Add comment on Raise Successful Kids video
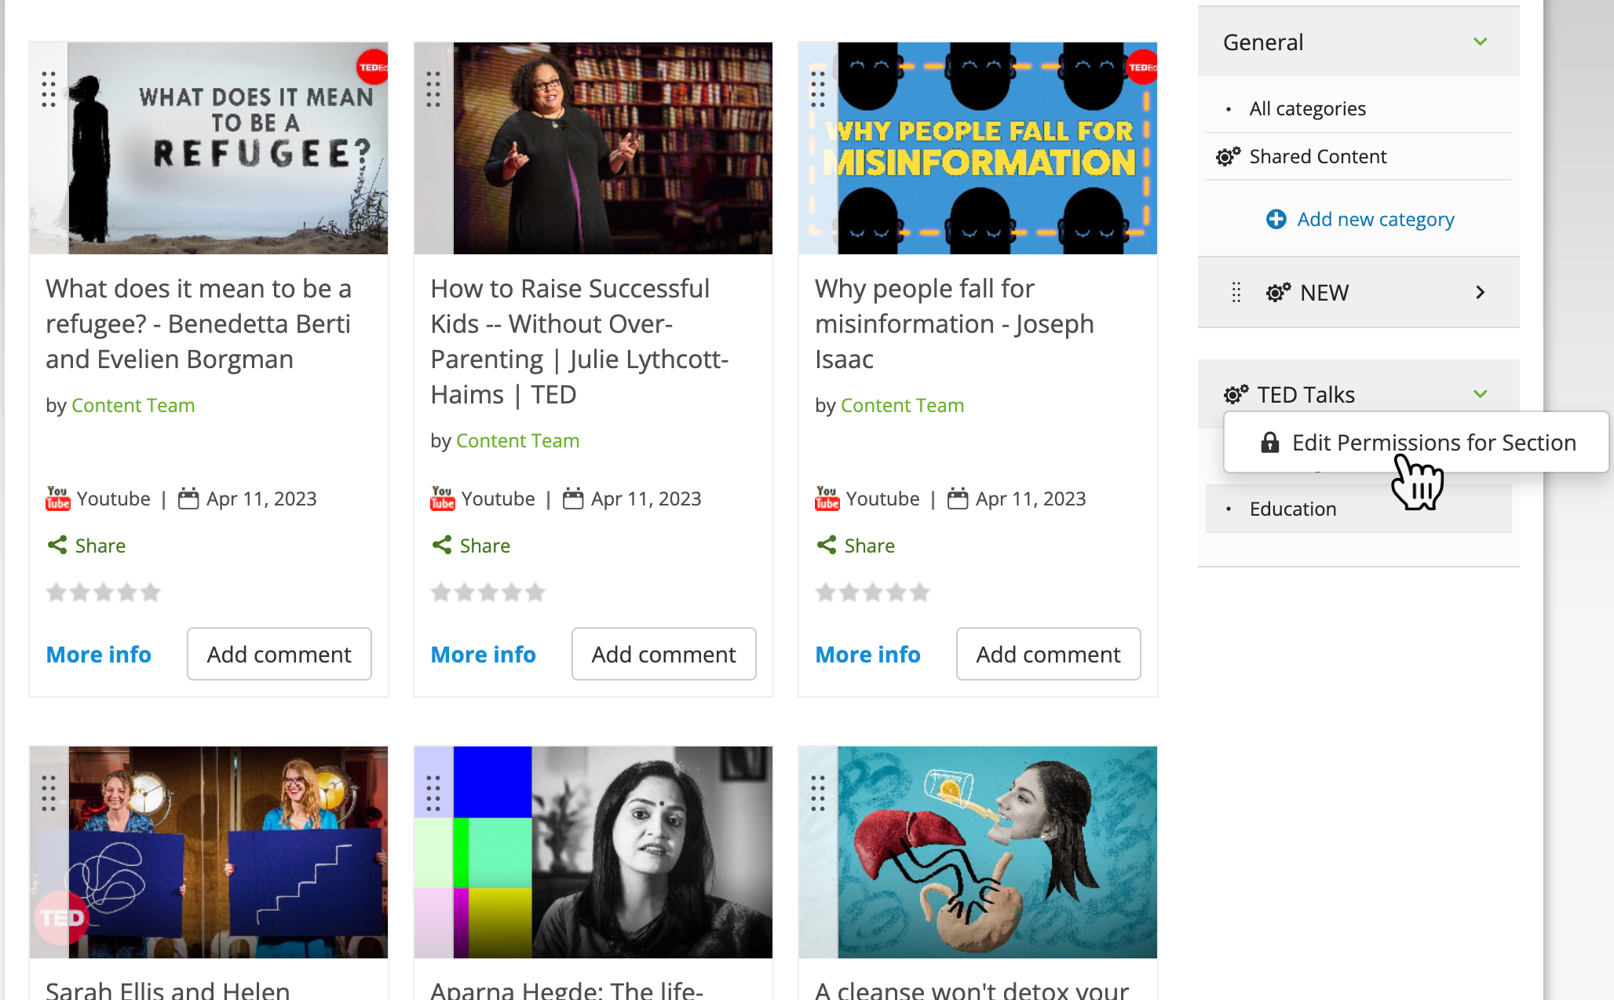The image size is (1614, 1000). (664, 654)
